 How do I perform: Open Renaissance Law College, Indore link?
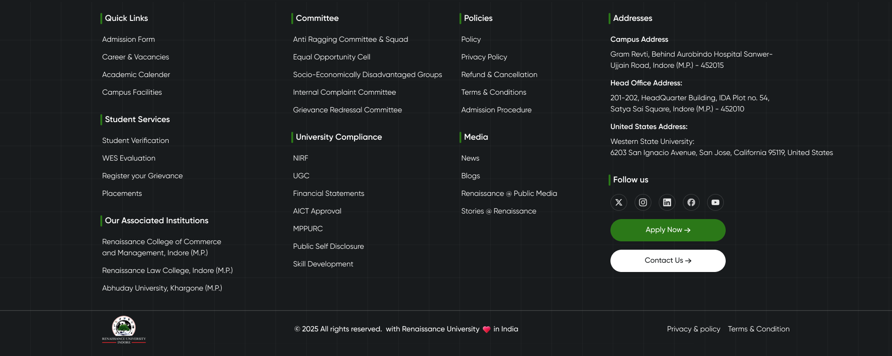click(x=167, y=271)
